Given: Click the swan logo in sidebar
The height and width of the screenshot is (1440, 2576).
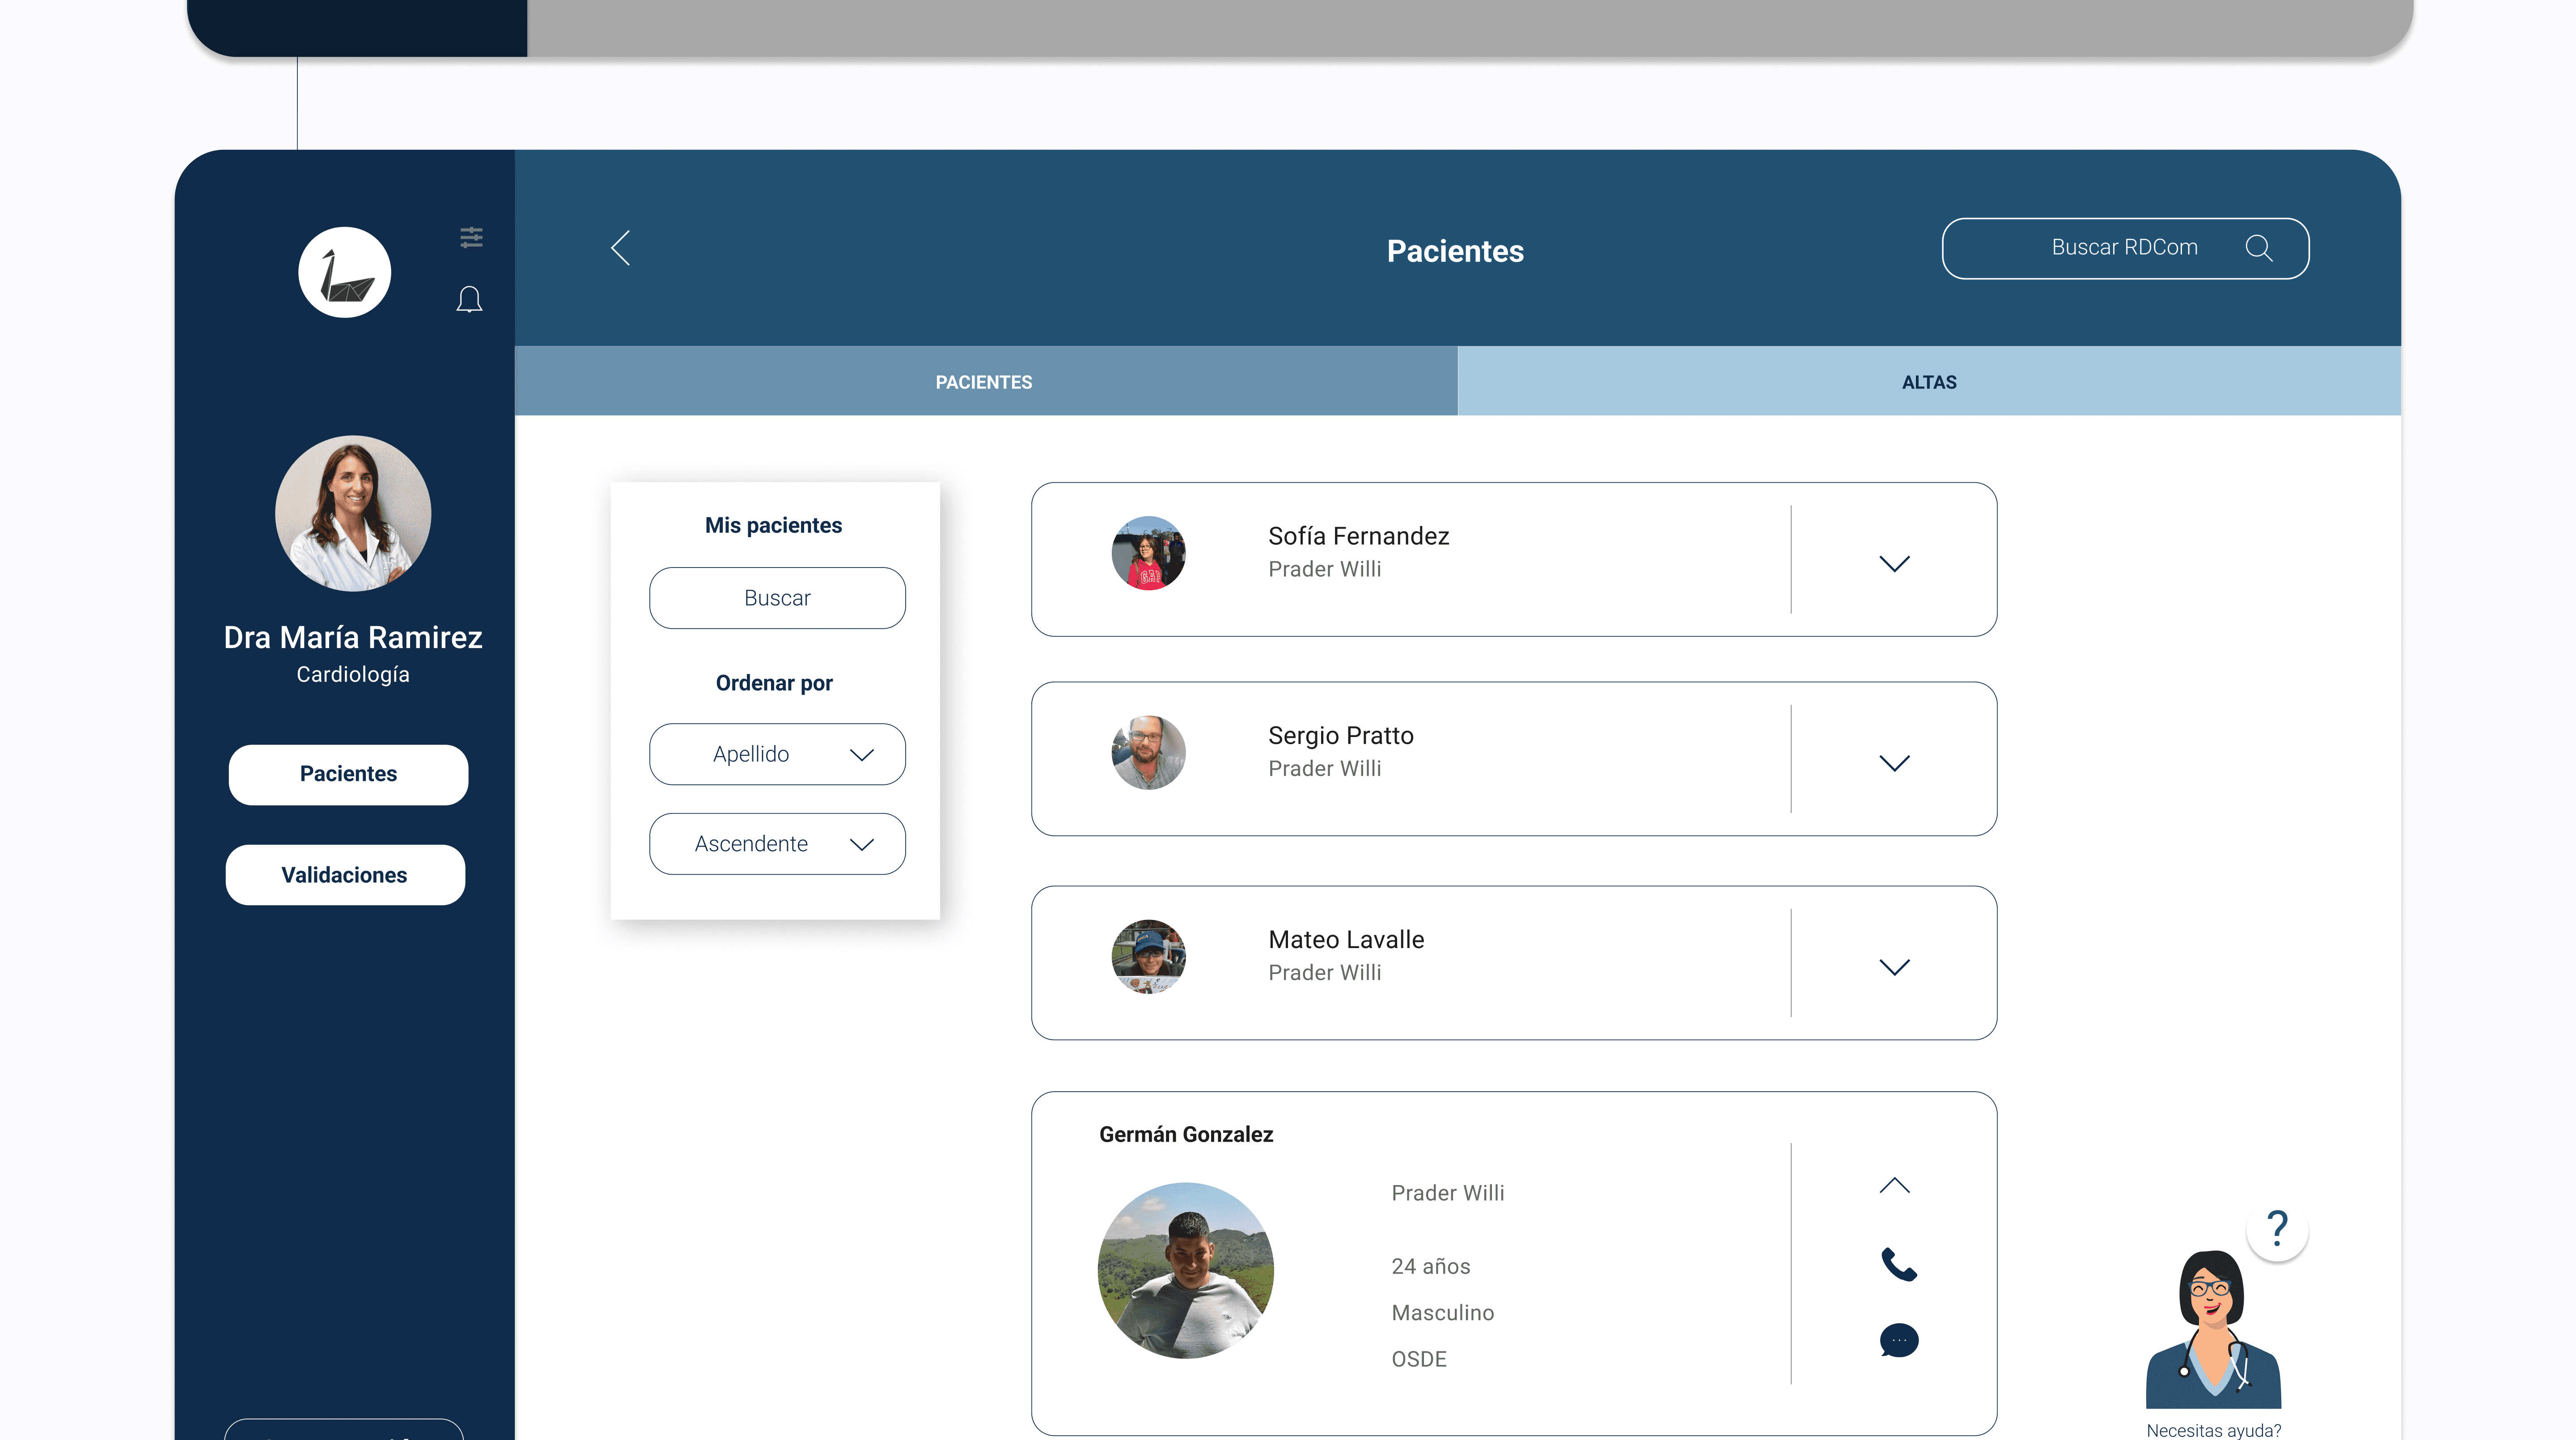Looking at the screenshot, I should click(345, 273).
